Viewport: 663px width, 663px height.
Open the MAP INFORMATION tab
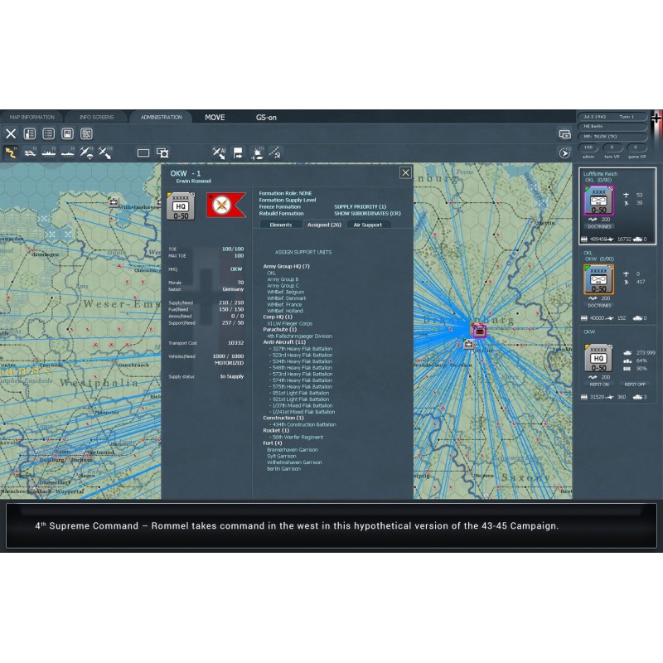(x=31, y=118)
